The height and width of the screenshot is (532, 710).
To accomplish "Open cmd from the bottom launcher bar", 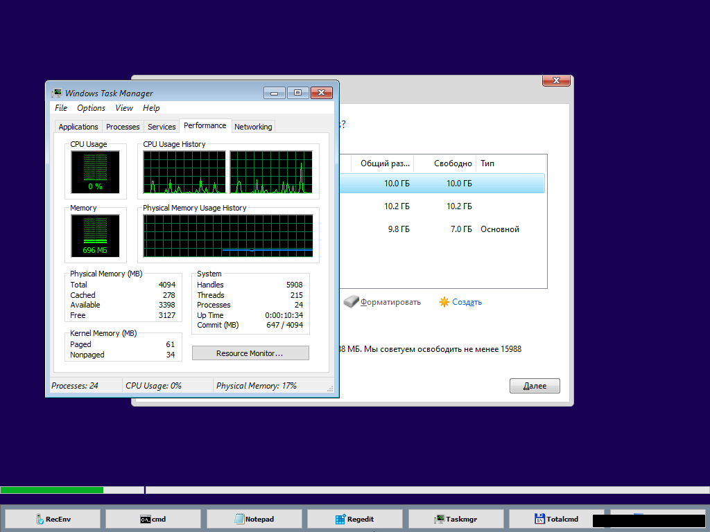I will tap(153, 519).
